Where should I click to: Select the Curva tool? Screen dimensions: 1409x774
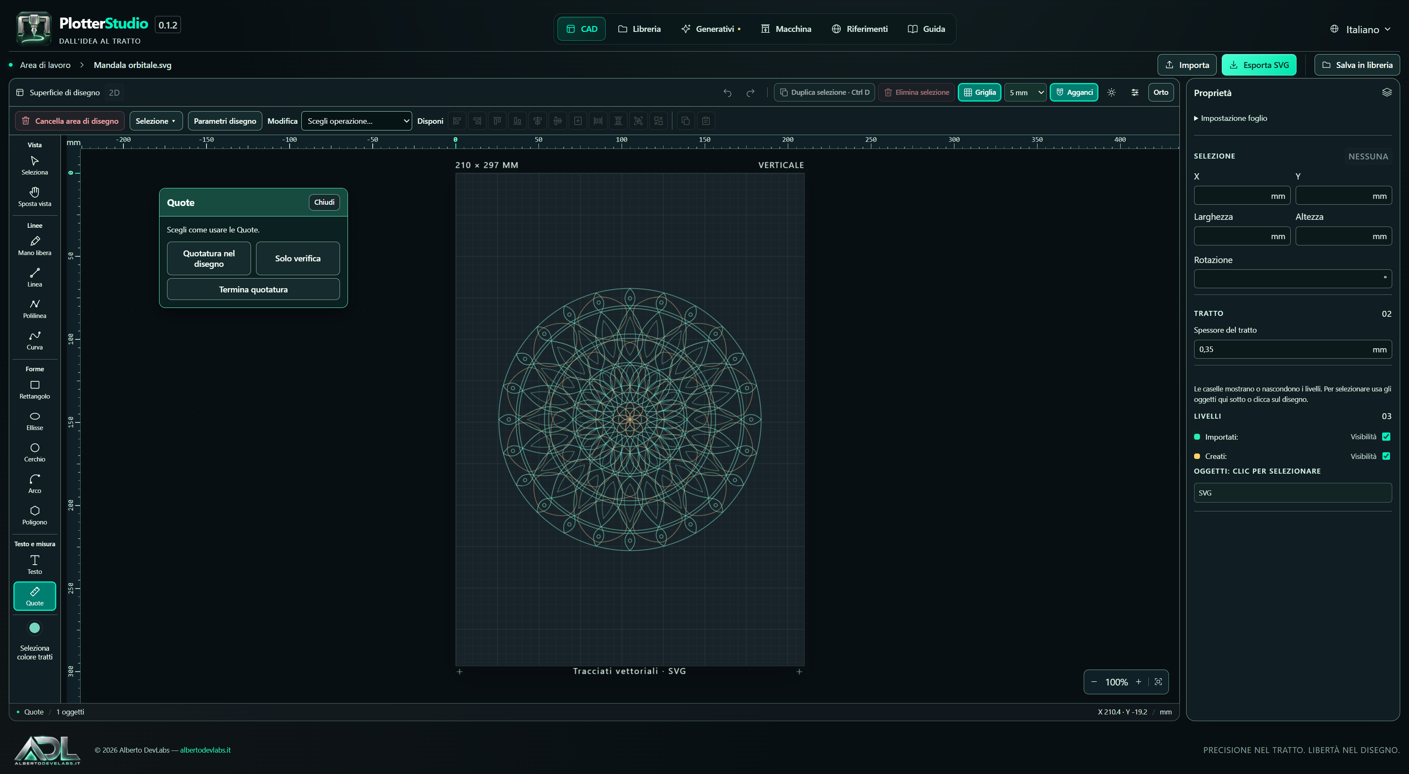pos(34,341)
